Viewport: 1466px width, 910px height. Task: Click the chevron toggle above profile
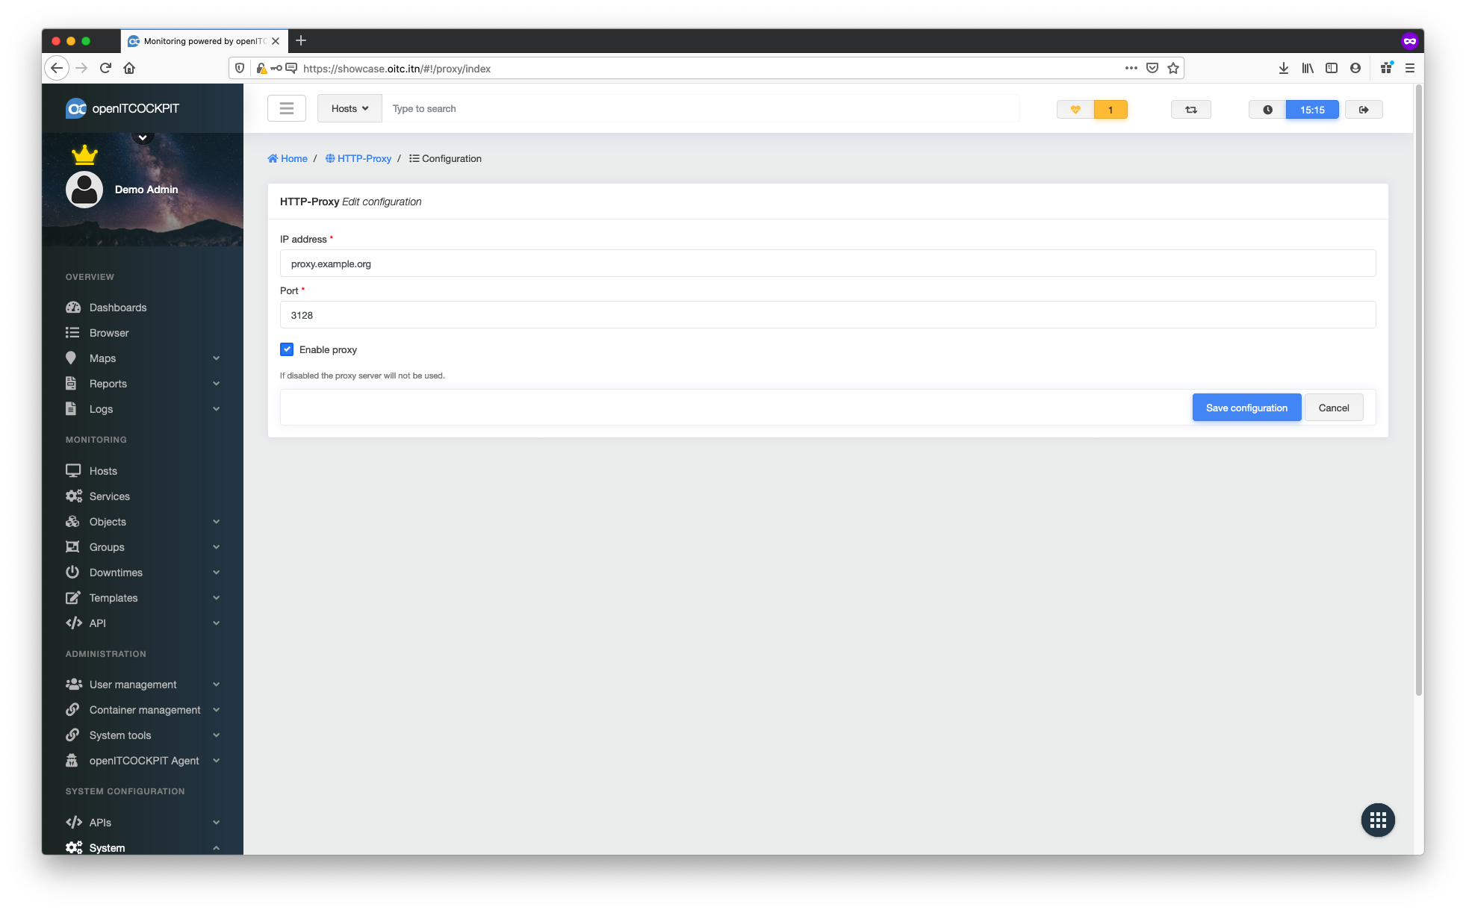143,137
